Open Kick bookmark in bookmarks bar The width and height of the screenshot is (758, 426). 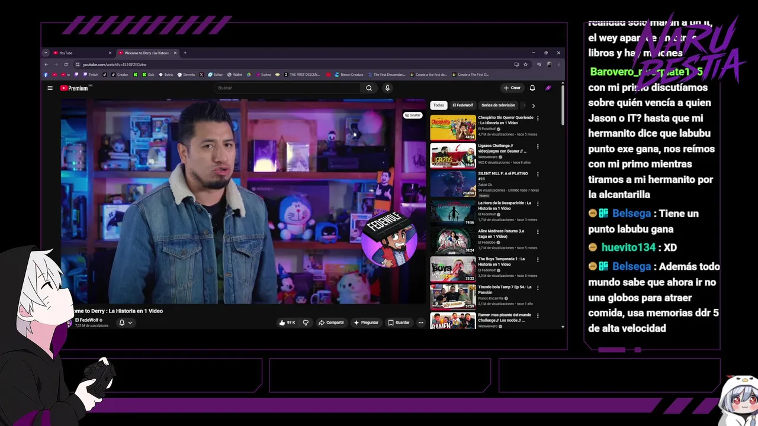pos(147,75)
